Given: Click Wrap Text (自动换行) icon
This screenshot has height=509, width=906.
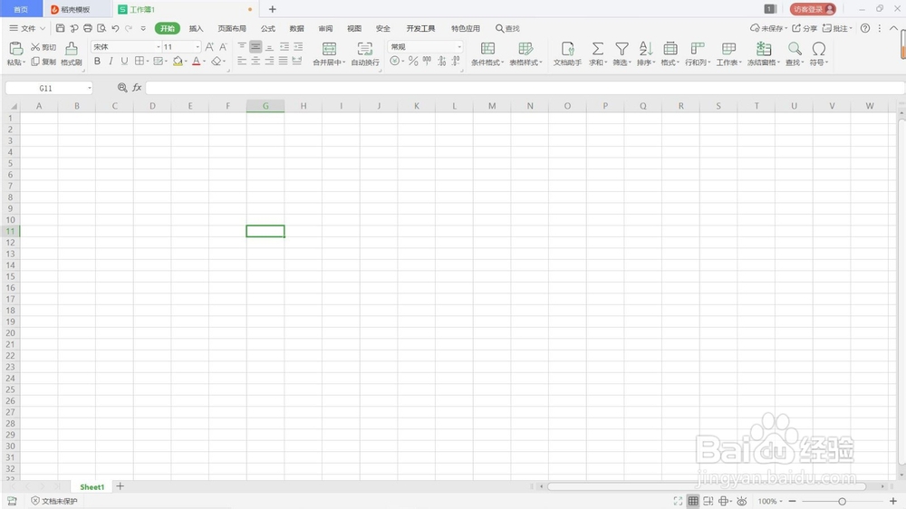Looking at the screenshot, I should (364, 49).
